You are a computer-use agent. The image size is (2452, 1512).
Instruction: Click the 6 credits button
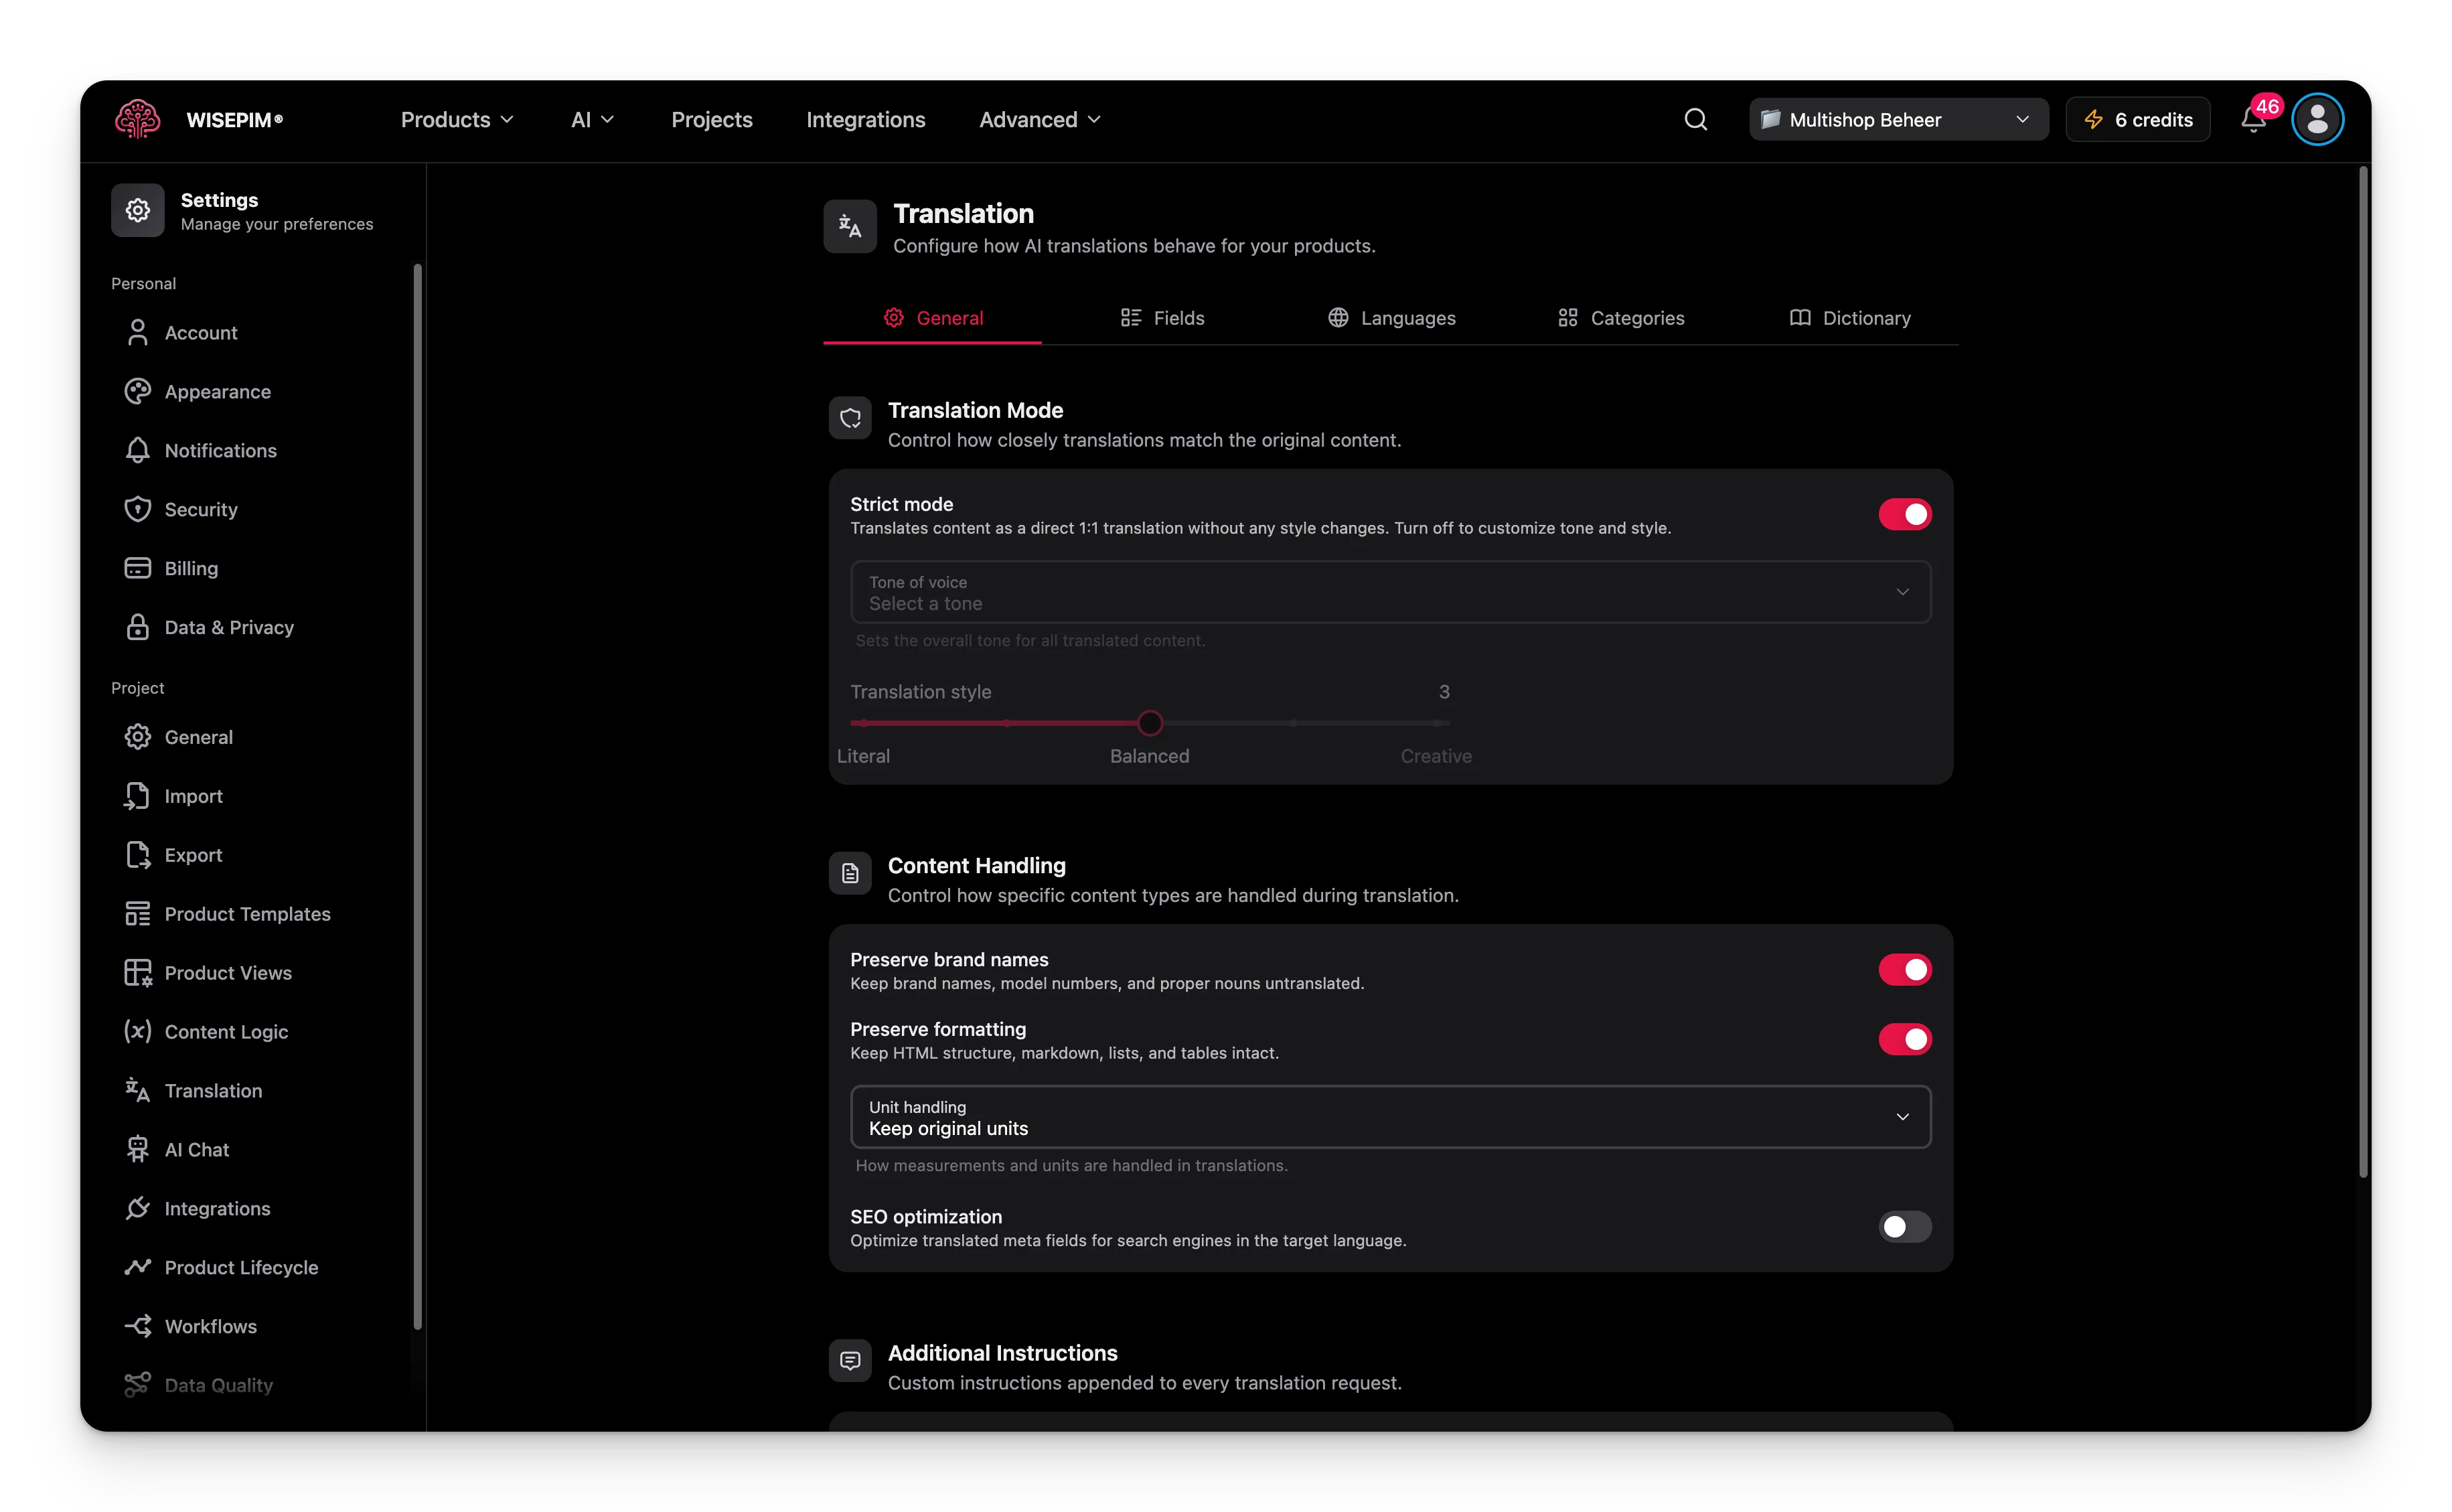pos(2137,120)
